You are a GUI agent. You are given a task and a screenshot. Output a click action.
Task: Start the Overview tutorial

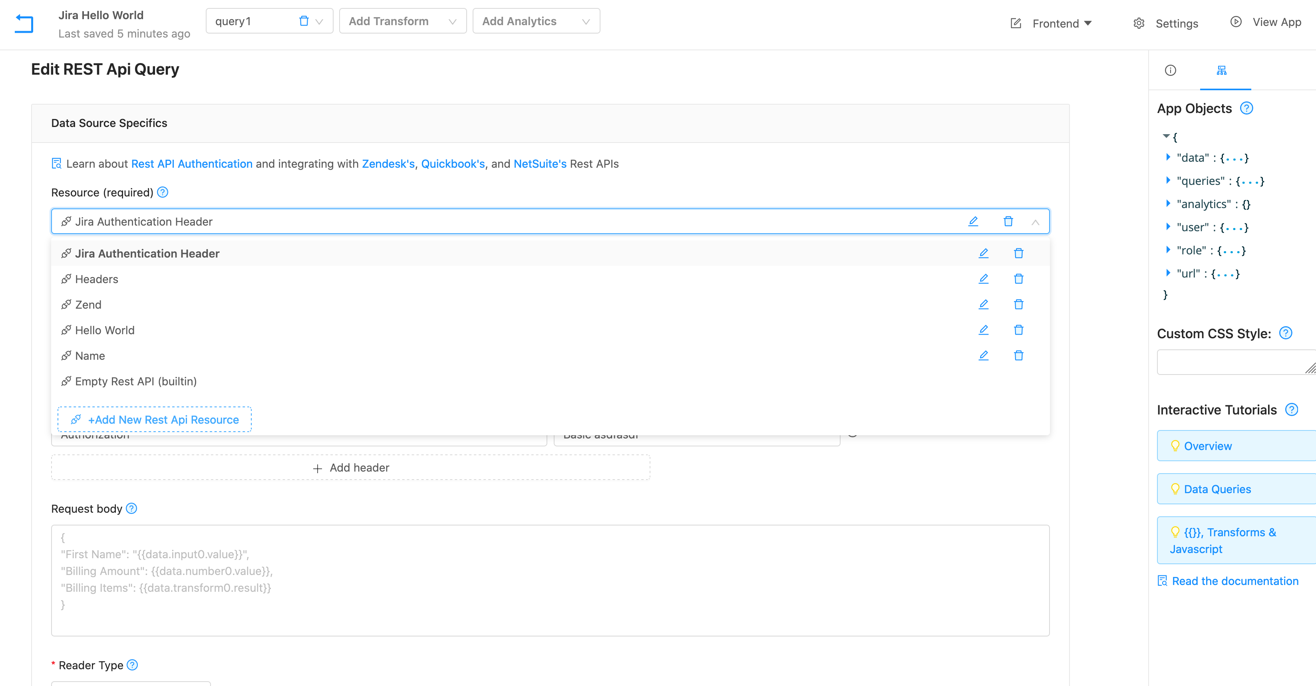(x=1236, y=446)
